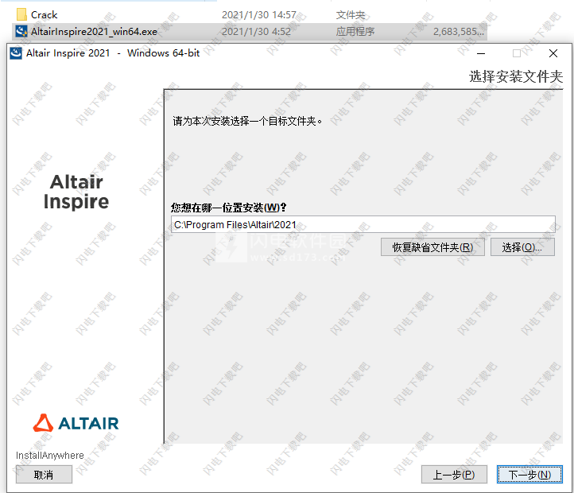Click the date 2021/1/30 4:52 cell
The height and width of the screenshot is (493, 574).
[256, 32]
